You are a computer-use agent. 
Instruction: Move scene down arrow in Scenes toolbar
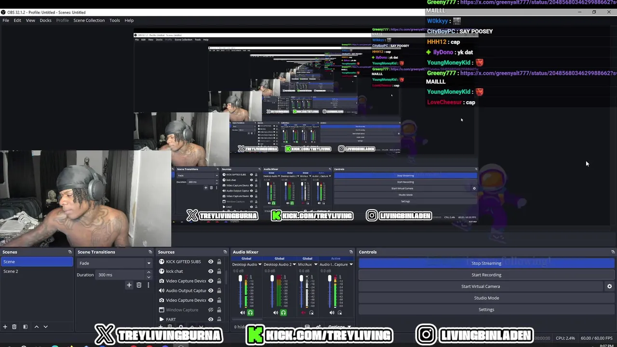tap(46, 327)
